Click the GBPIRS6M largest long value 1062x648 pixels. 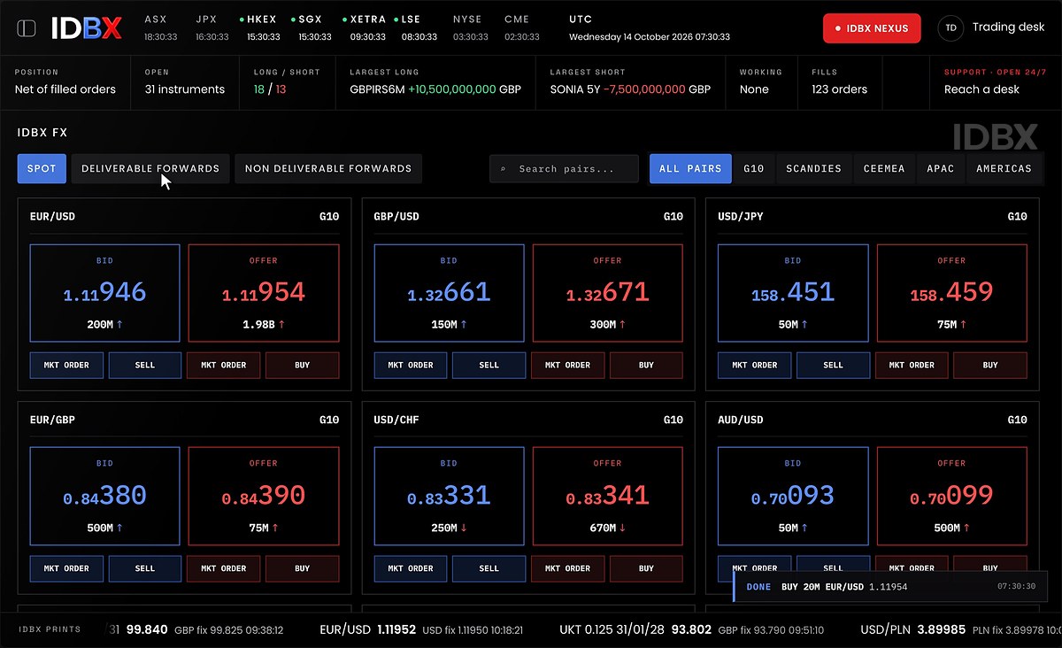pos(435,89)
